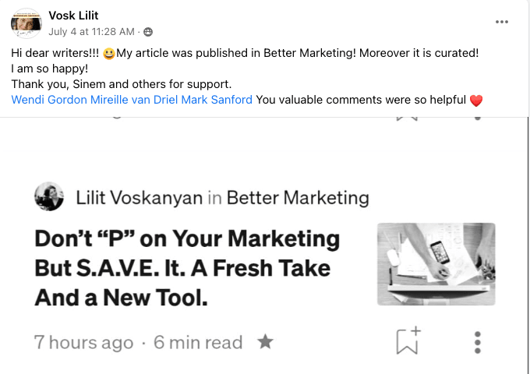Click the public audience globe icon
The width and height of the screenshot is (530, 374).
(148, 33)
